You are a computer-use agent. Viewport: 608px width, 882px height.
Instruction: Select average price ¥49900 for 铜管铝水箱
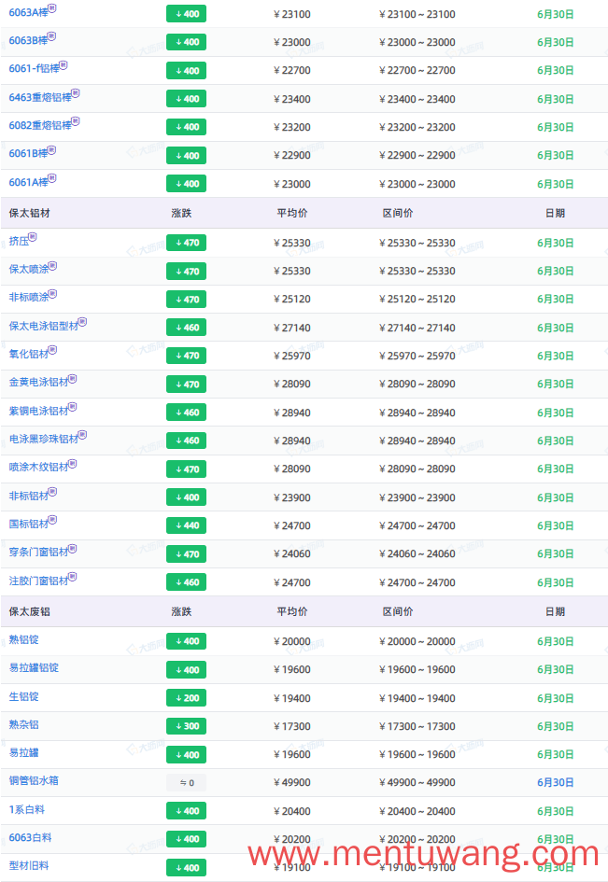[292, 783]
